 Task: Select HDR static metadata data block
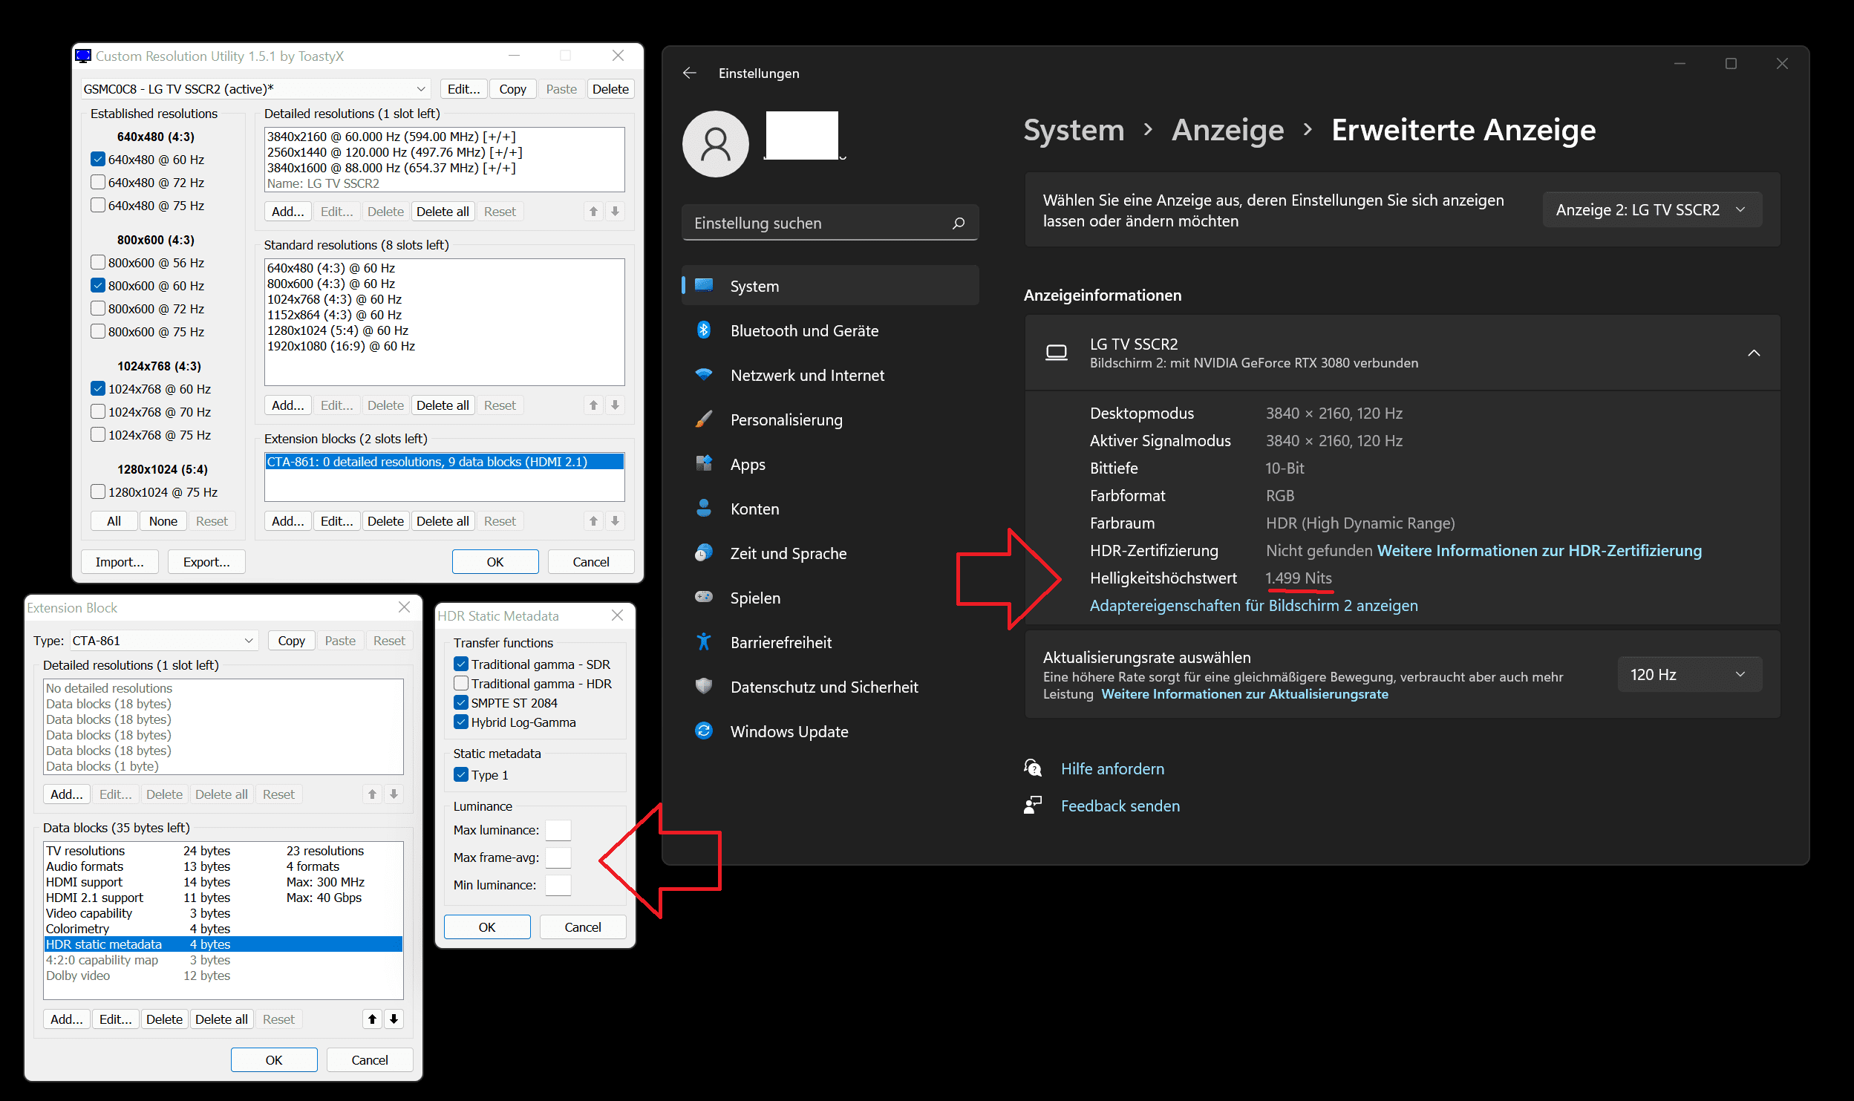[223, 944]
